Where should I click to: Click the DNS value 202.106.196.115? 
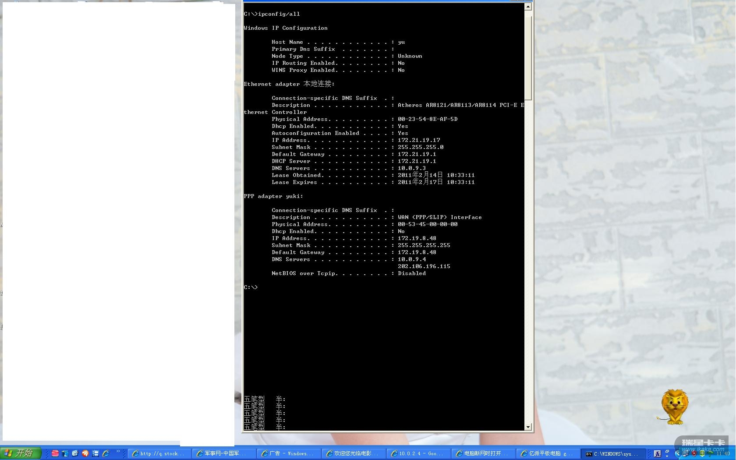(x=424, y=266)
